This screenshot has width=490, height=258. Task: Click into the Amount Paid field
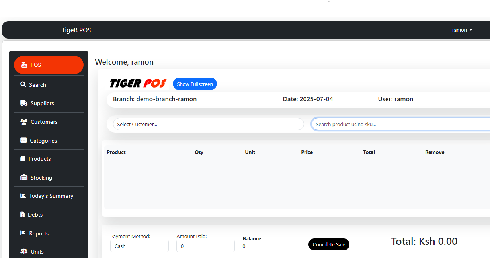pyautogui.click(x=205, y=246)
